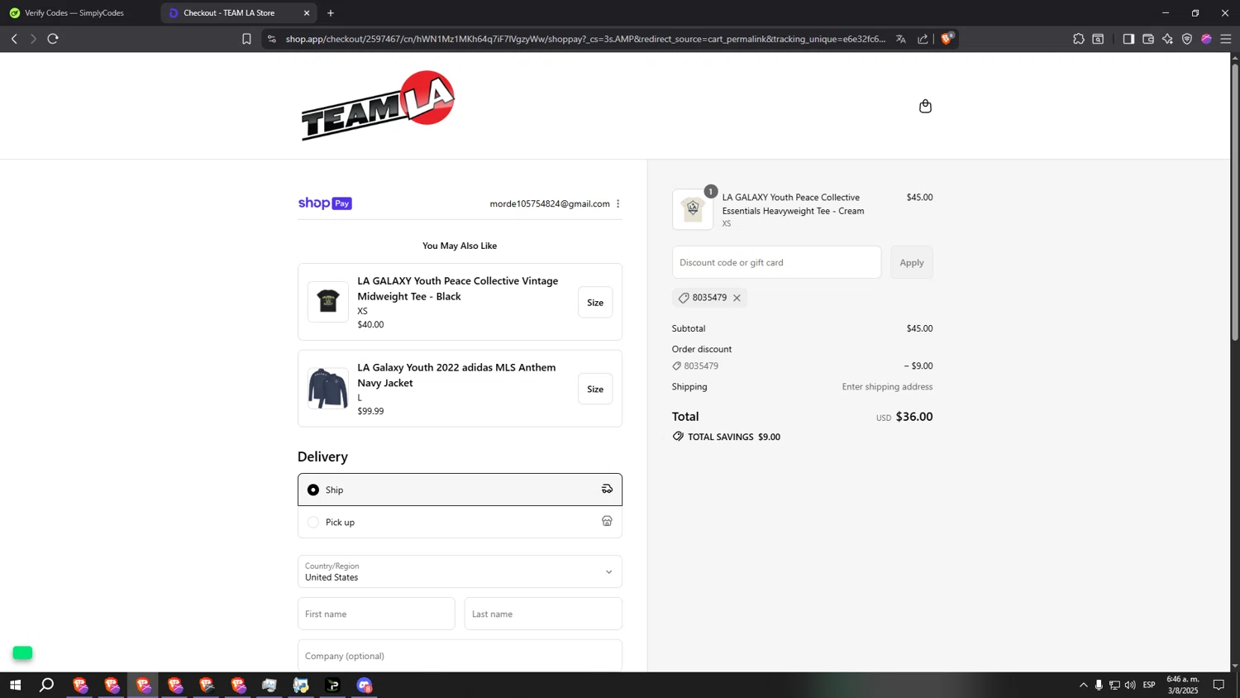Screen dimensions: 1240x698
Task: Click the product title LA Galaxy Youth 2022 adidas MLS Anthem Navy Jacket
Action: tap(456, 375)
